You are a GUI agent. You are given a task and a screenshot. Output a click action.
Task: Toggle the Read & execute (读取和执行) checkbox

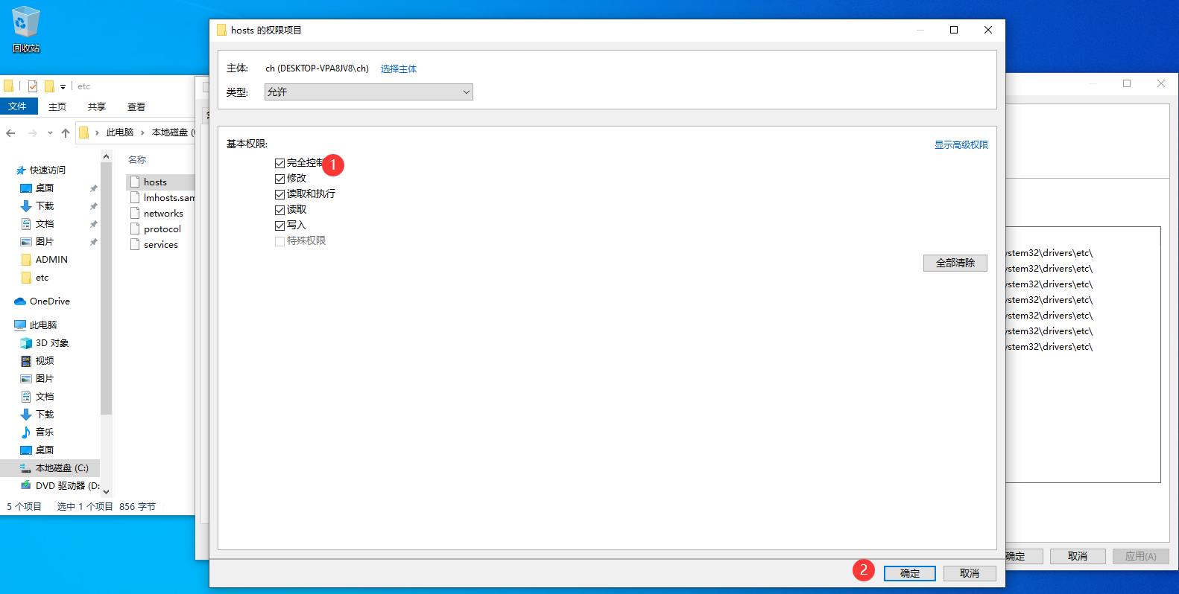(280, 194)
